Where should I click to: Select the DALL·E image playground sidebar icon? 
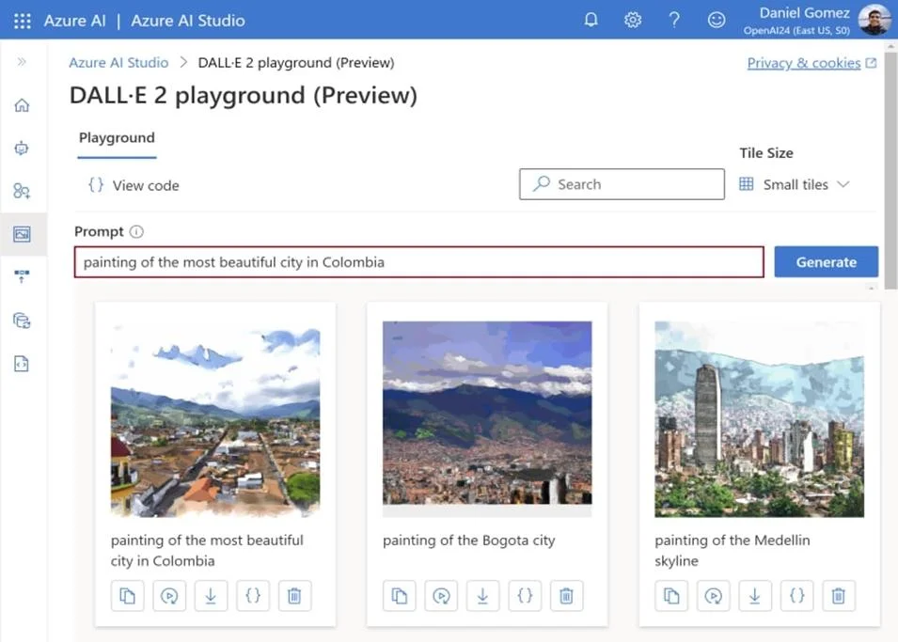pyautogui.click(x=22, y=234)
